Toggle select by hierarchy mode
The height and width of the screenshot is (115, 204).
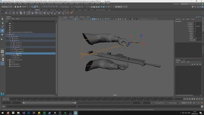click(32, 7)
